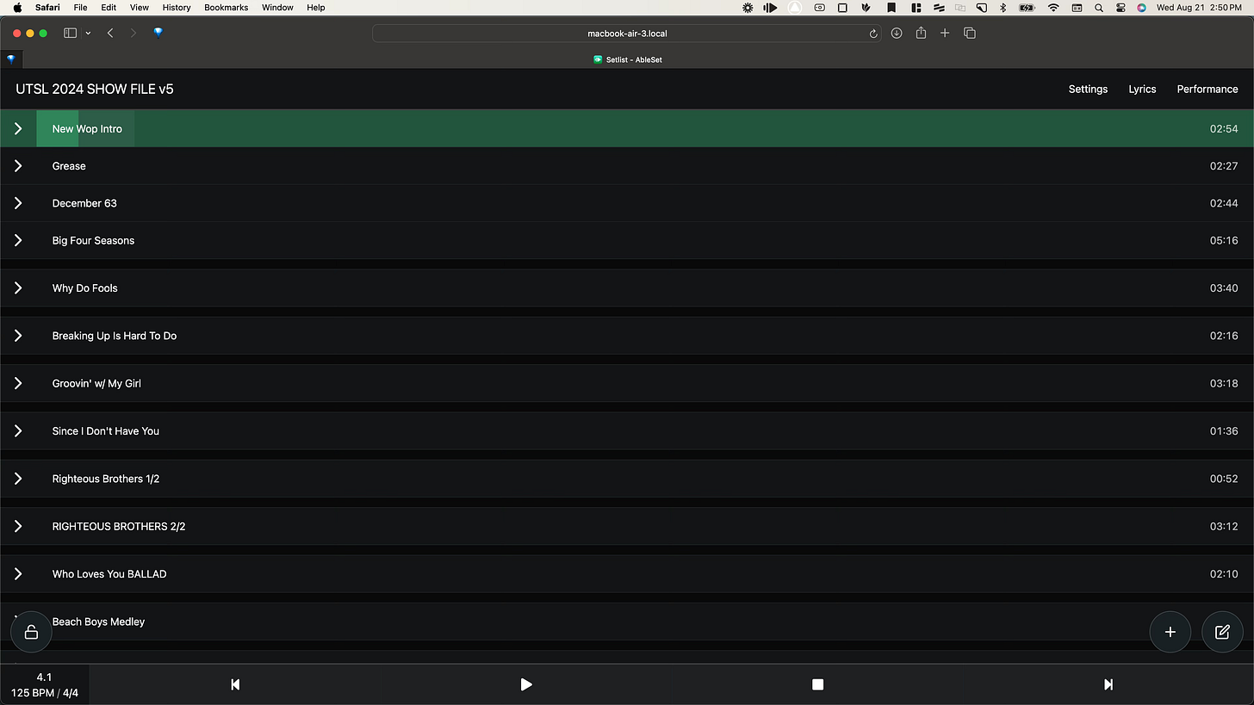Select the December 63 song title
The height and width of the screenshot is (705, 1254).
coord(84,203)
